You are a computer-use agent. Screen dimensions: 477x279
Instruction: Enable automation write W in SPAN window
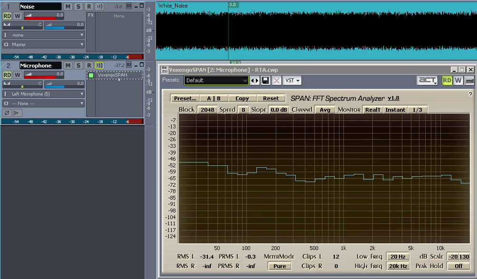[458, 80]
